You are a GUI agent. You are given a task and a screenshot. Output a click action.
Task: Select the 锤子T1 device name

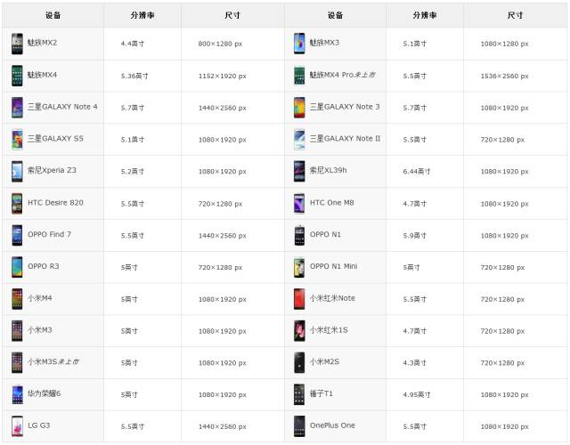(x=321, y=393)
